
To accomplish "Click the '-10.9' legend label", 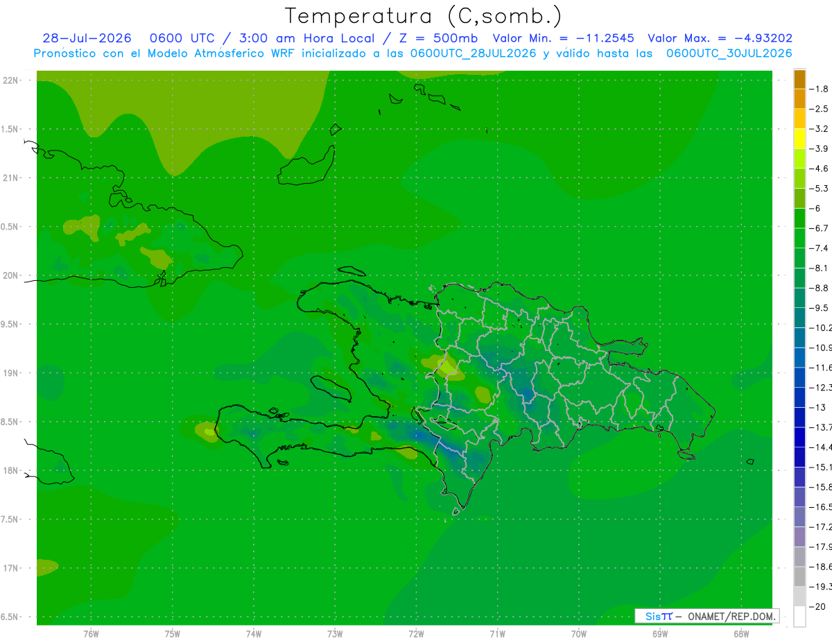I will point(820,348).
